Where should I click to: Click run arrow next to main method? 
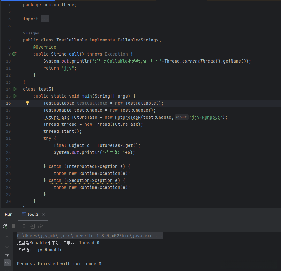15,96
